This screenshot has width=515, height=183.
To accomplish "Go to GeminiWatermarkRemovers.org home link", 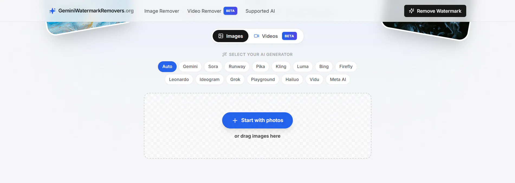I will point(91,11).
